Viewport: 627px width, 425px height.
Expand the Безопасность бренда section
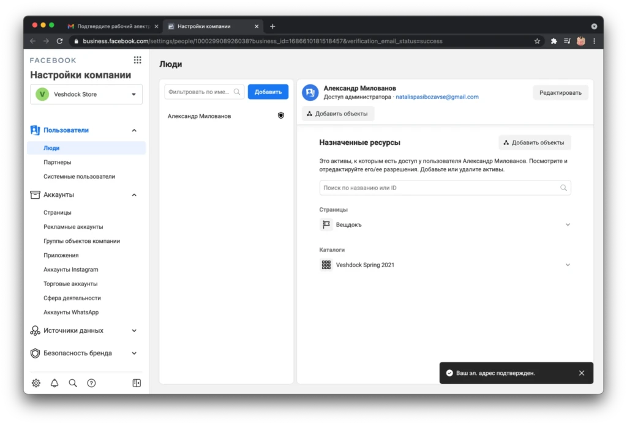pos(134,353)
